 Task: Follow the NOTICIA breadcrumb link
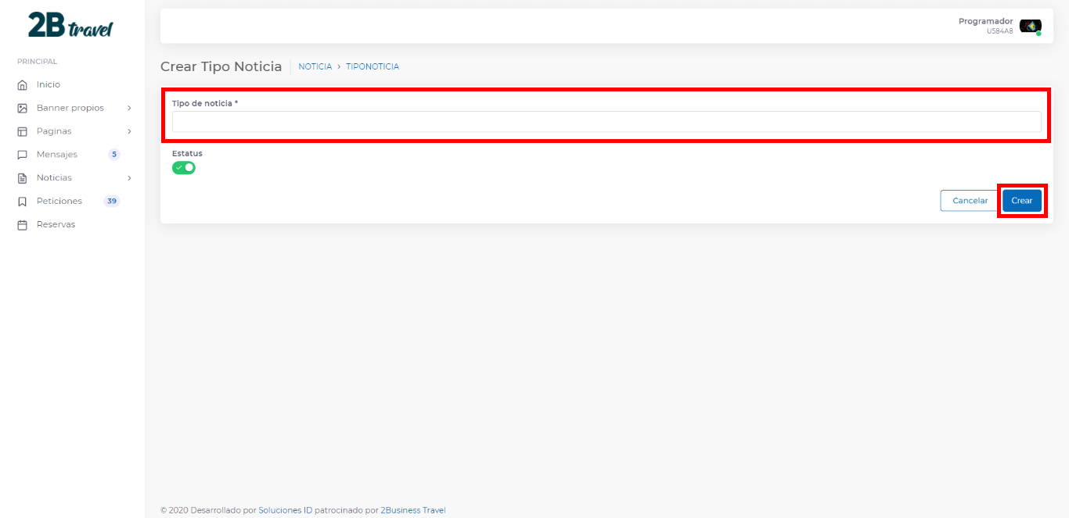(x=315, y=67)
